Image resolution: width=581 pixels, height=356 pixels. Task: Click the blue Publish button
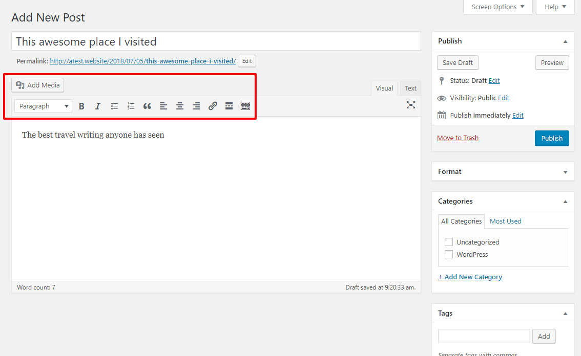552,139
